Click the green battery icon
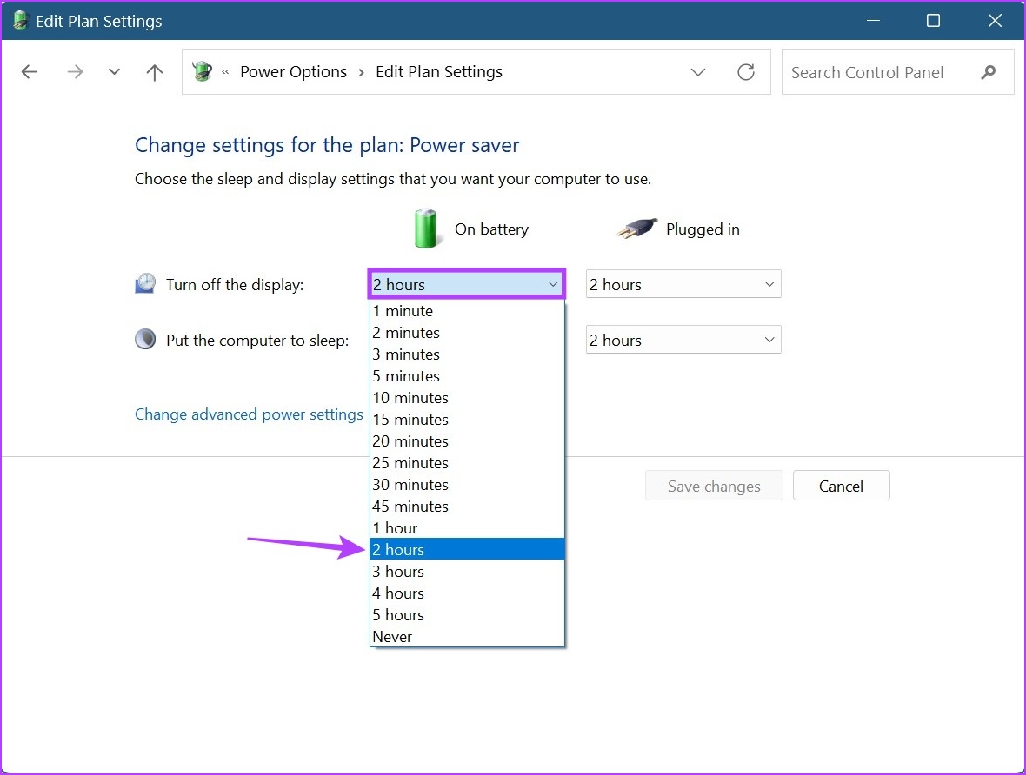Viewport: 1026px width, 775px height. click(426, 229)
